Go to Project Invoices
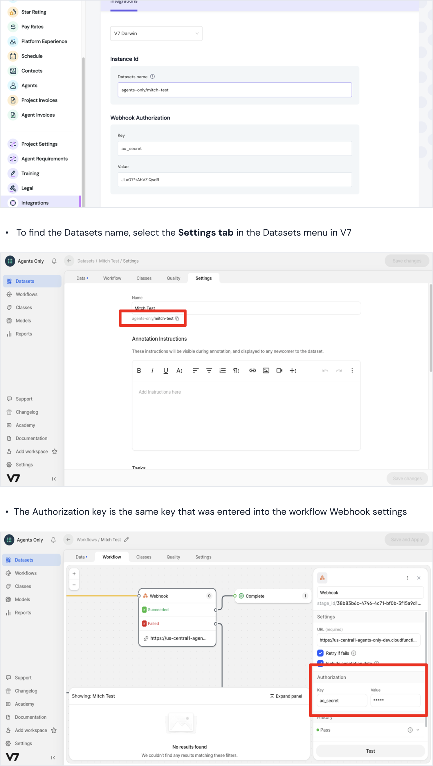The image size is (433, 766). (x=39, y=100)
